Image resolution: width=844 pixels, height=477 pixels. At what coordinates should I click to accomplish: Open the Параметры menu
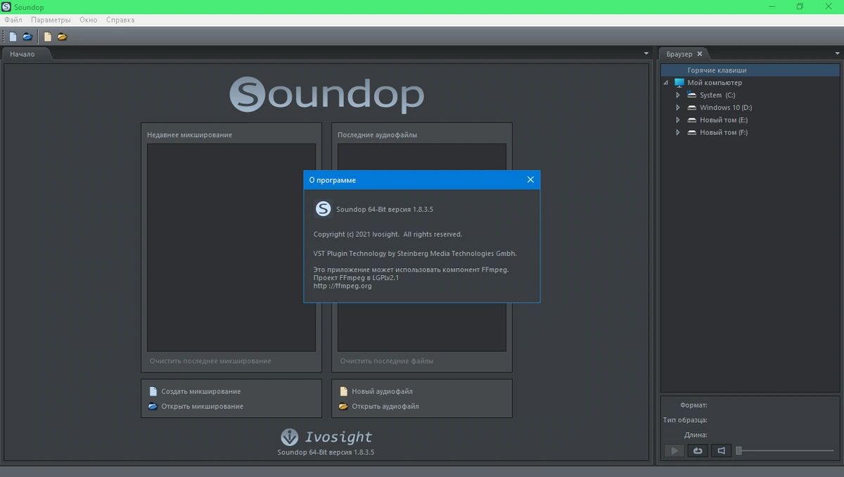(x=51, y=20)
